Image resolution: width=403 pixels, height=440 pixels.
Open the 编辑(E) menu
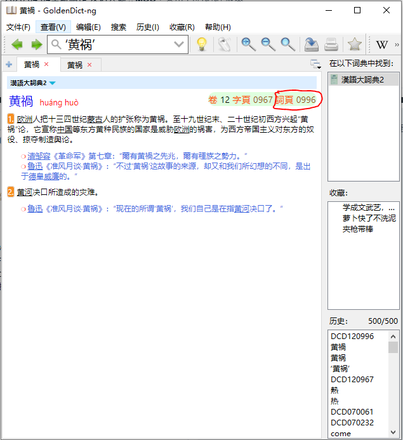(x=88, y=27)
